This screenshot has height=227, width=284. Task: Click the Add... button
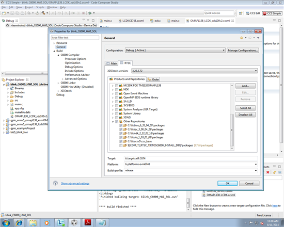click(x=245, y=86)
